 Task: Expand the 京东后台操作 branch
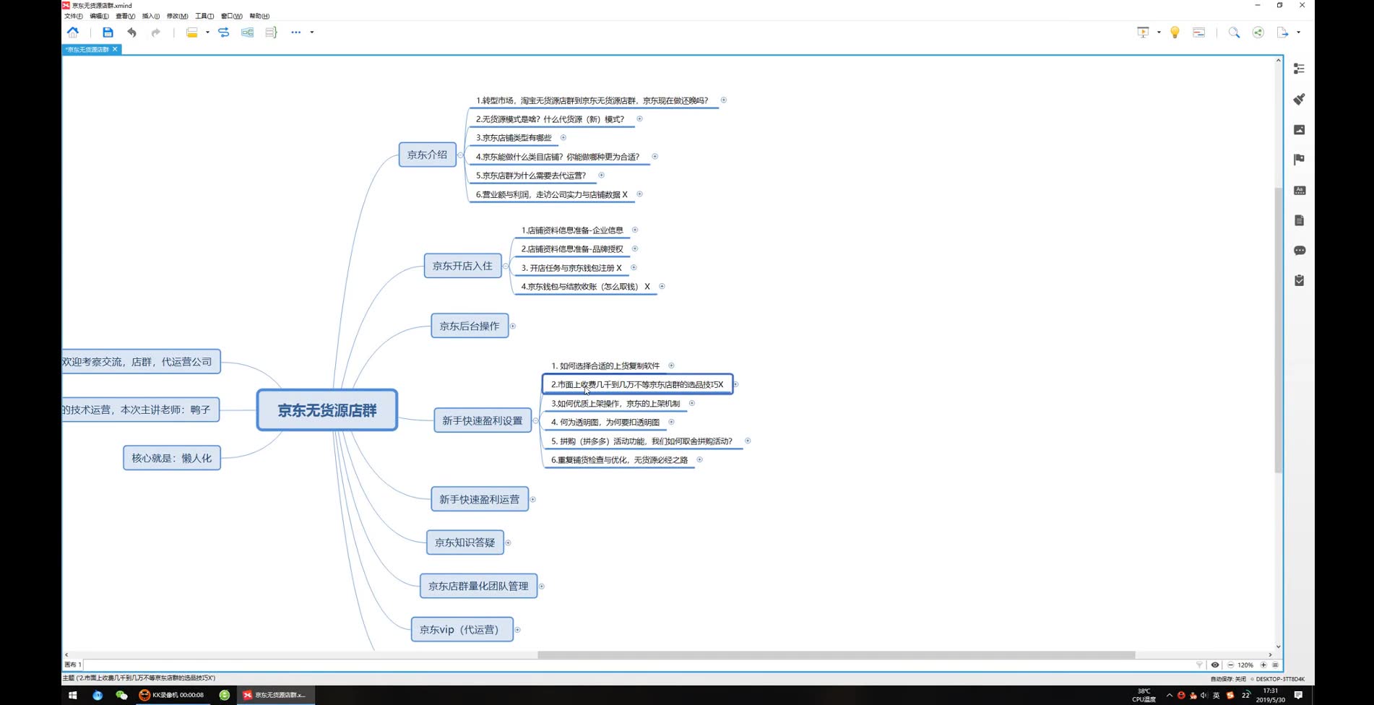[513, 326]
